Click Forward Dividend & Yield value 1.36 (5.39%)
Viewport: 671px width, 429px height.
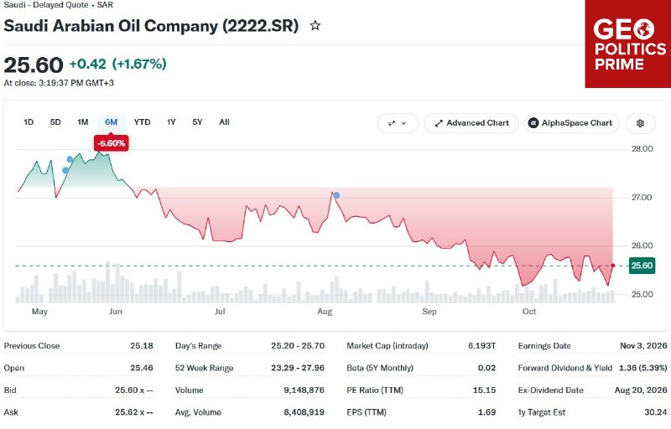tap(643, 368)
